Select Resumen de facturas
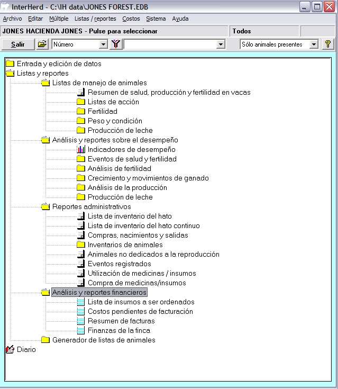Screen dimensions: 338x389 [x=121, y=321]
